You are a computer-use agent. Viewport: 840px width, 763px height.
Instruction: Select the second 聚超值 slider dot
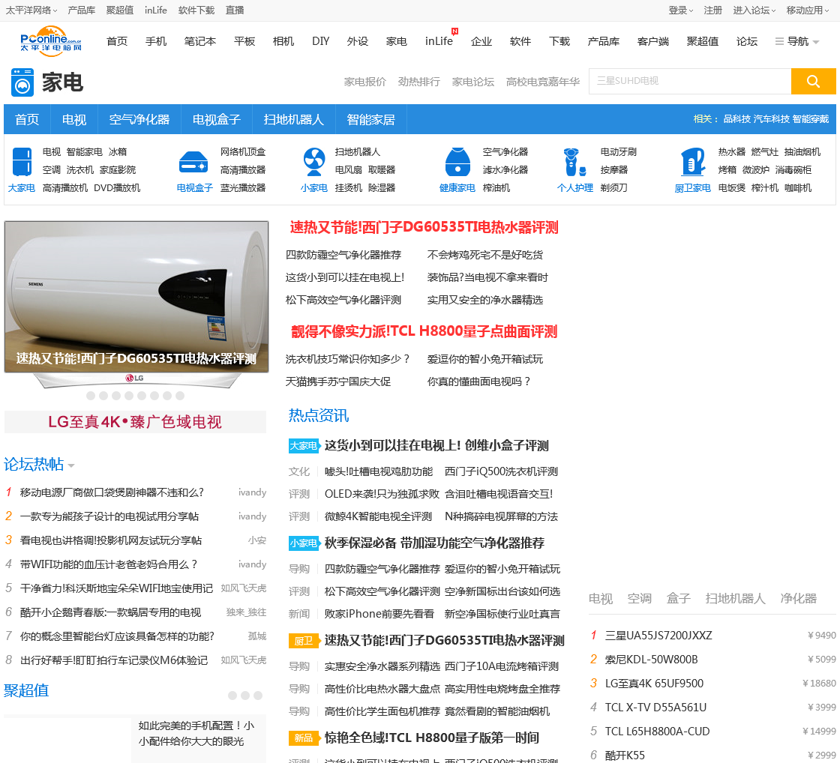point(245,696)
